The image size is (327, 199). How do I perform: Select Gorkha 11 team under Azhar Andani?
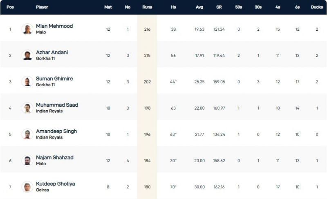(45, 58)
